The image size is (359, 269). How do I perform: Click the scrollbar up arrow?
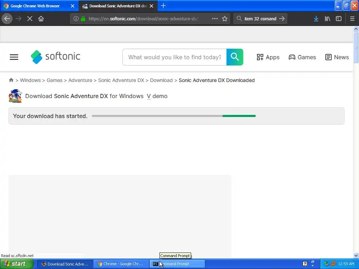356,29
